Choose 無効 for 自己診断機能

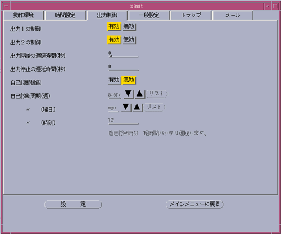click(x=129, y=80)
